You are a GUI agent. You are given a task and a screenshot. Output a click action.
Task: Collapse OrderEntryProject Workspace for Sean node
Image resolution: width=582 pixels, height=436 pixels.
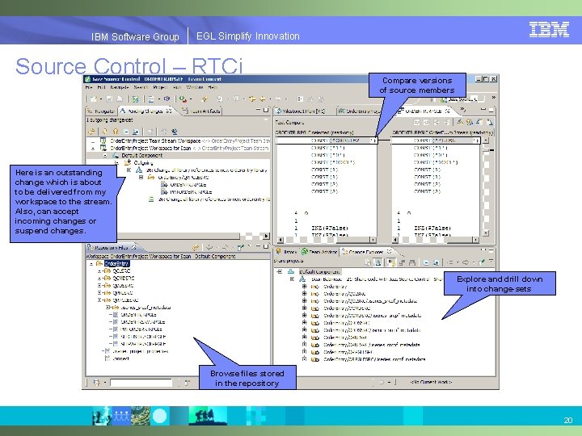click(x=93, y=149)
